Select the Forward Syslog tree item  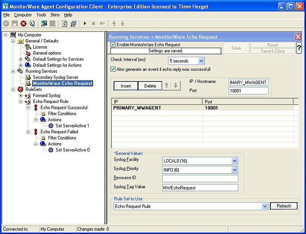point(47,95)
